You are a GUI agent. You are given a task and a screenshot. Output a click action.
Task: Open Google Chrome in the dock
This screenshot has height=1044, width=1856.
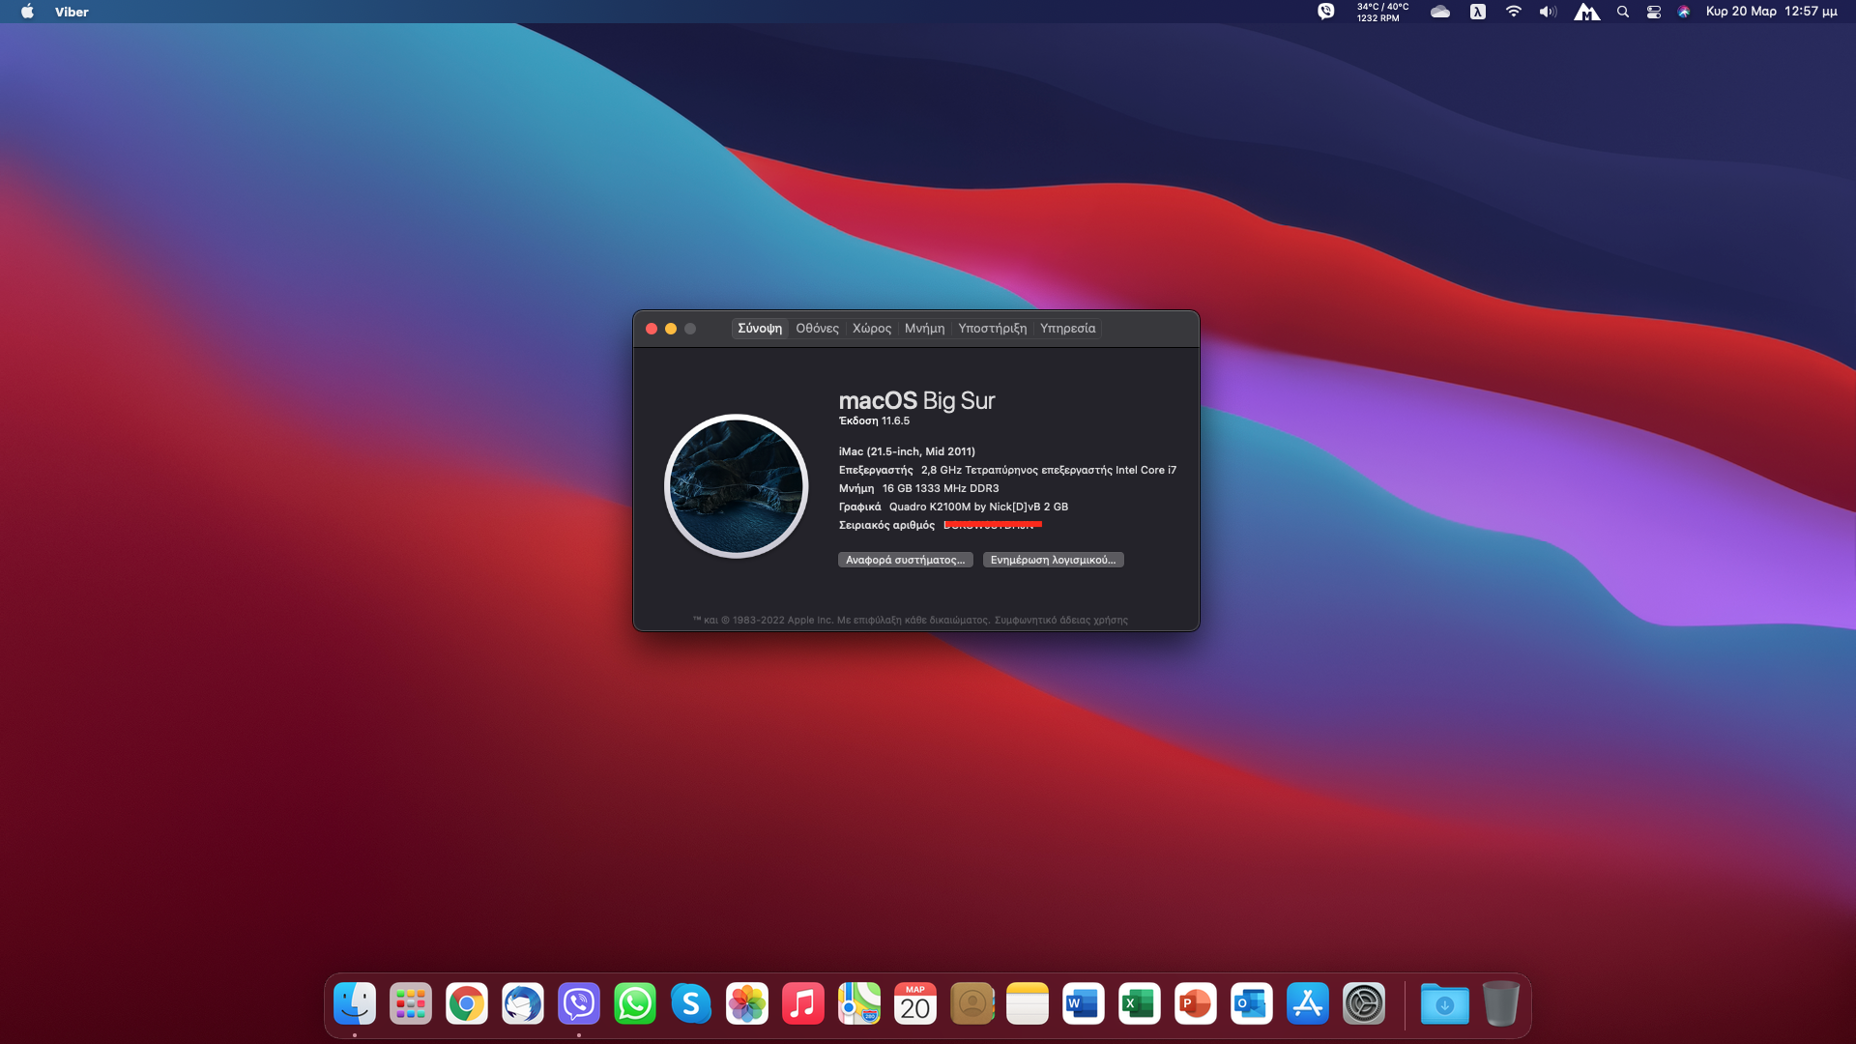[x=466, y=1004]
